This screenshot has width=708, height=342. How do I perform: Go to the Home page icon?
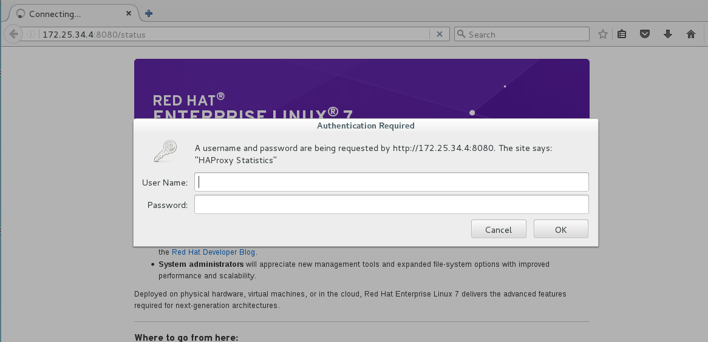(x=691, y=35)
